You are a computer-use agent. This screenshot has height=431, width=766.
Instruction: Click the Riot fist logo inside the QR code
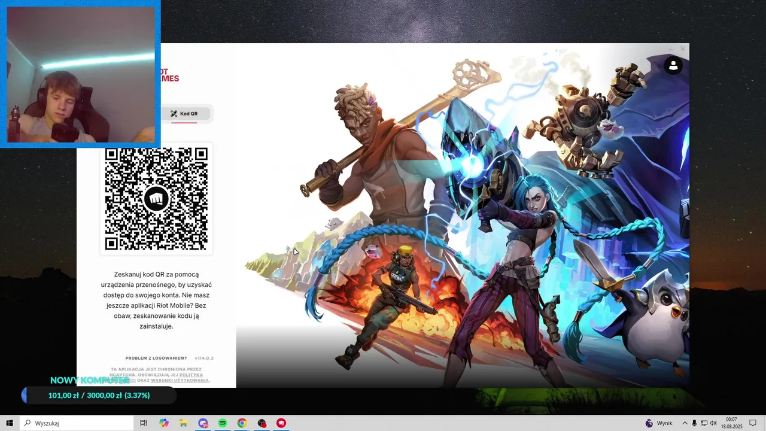[156, 199]
